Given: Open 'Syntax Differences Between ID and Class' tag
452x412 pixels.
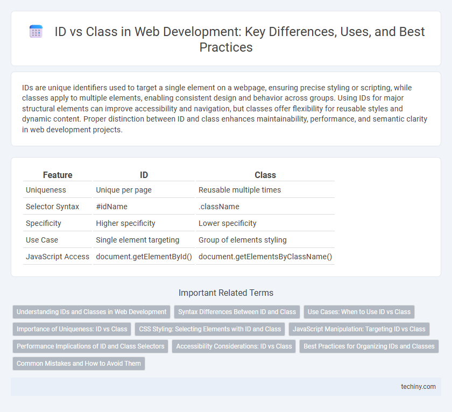Looking at the screenshot, I should [x=237, y=312].
